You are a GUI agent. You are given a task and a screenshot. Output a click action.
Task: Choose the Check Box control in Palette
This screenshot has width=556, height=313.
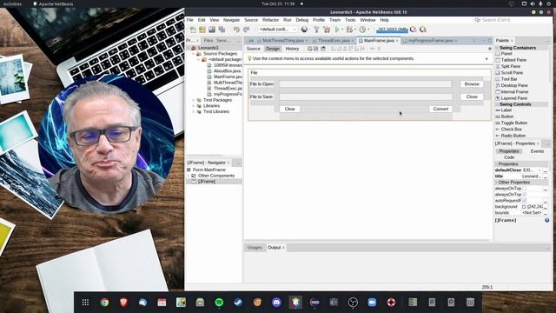pos(511,130)
